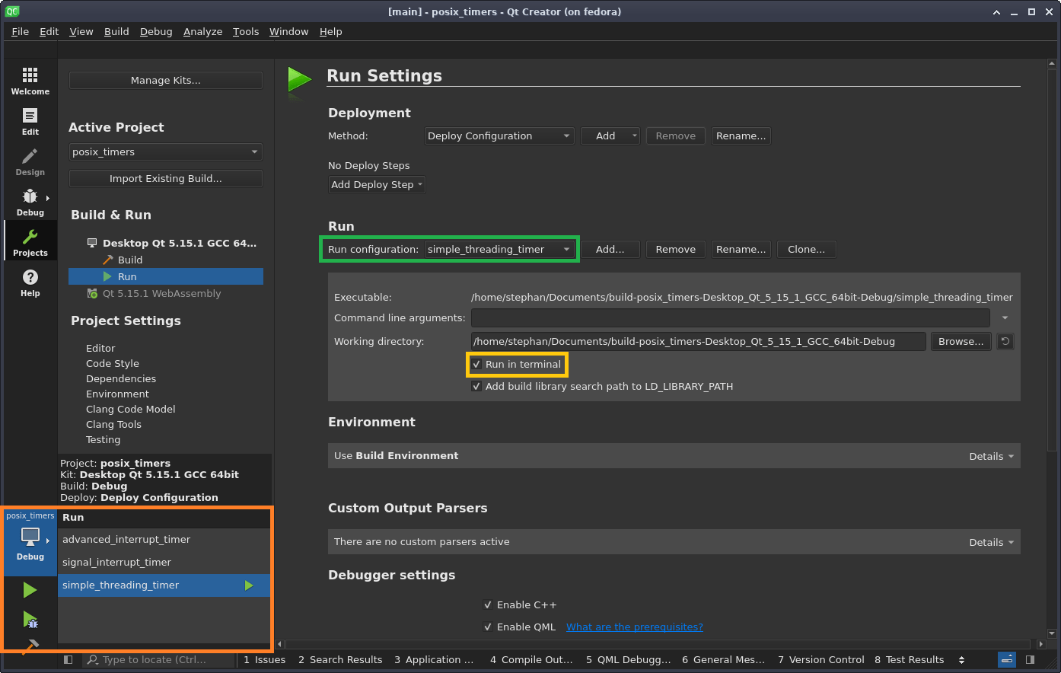Toggle the Enable QML setting
The image size is (1061, 673).
(488, 627)
